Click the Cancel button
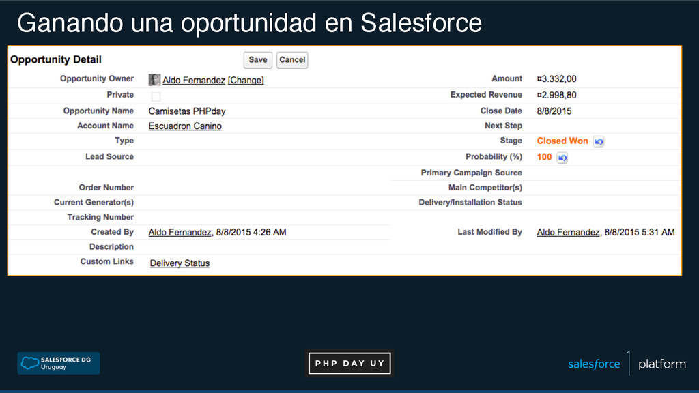 [x=292, y=60]
